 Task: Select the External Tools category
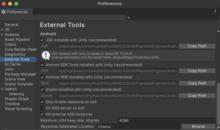coord(17,59)
